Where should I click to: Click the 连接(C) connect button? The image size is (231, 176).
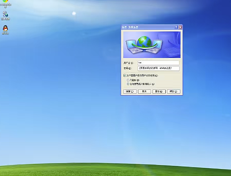130,91
